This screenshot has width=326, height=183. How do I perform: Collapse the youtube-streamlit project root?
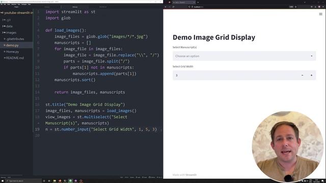click(17, 13)
